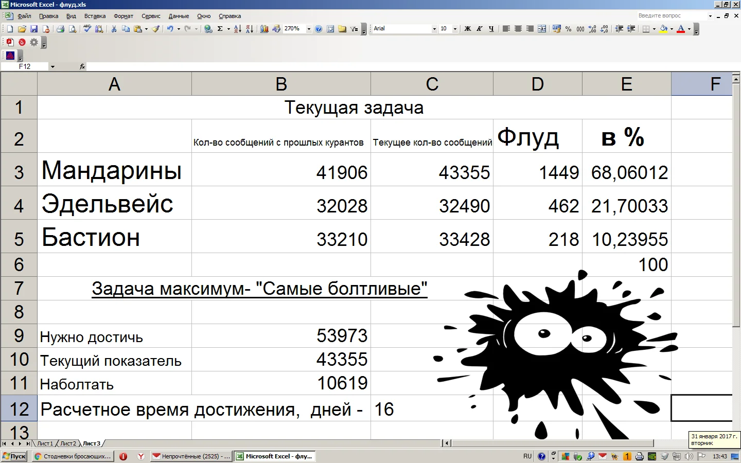Click the Format Painter brush icon
The width and height of the screenshot is (741, 463).
click(x=155, y=29)
